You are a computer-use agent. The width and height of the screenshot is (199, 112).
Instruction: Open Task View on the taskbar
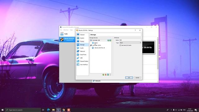[x=43, y=110]
